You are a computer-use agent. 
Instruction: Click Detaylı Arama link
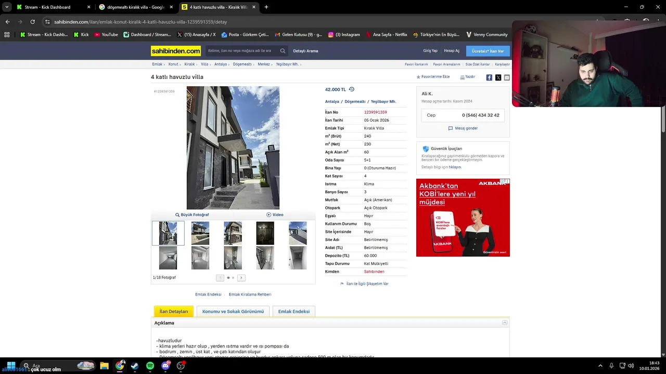pos(305,51)
